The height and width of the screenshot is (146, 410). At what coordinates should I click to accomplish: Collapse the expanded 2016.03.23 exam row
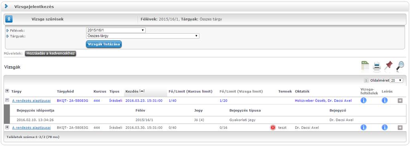click(7, 100)
